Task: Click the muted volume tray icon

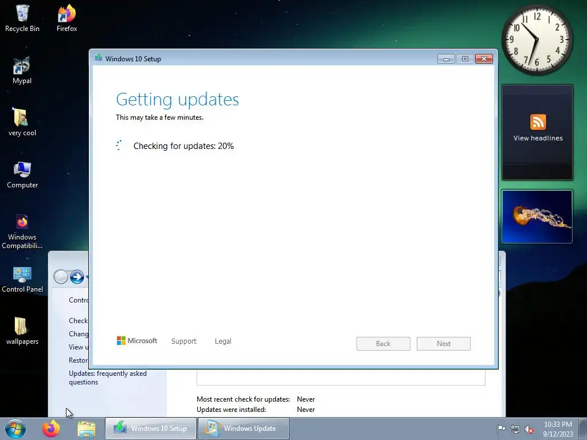Action: [529, 429]
